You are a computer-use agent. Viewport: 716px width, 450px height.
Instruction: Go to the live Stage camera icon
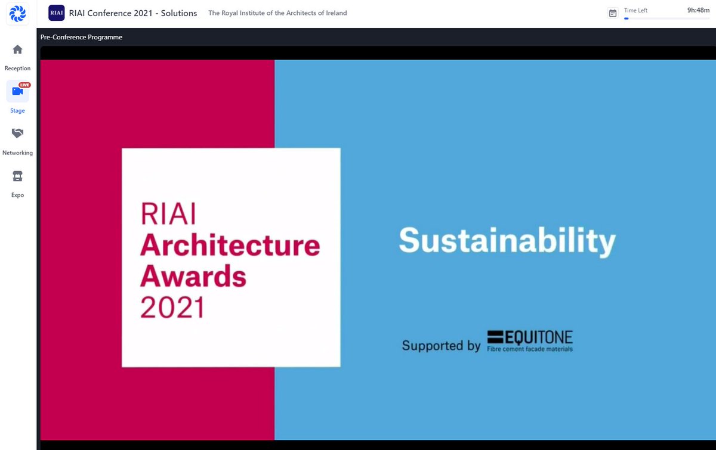(17, 91)
